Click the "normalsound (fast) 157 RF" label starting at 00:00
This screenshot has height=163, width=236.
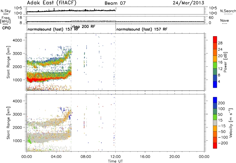[x=53, y=29]
